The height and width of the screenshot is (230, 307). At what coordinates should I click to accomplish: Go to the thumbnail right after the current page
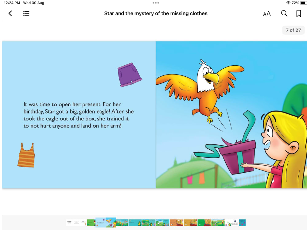tap(122, 223)
